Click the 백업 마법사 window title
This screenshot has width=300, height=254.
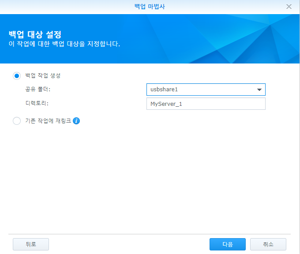point(150,7)
